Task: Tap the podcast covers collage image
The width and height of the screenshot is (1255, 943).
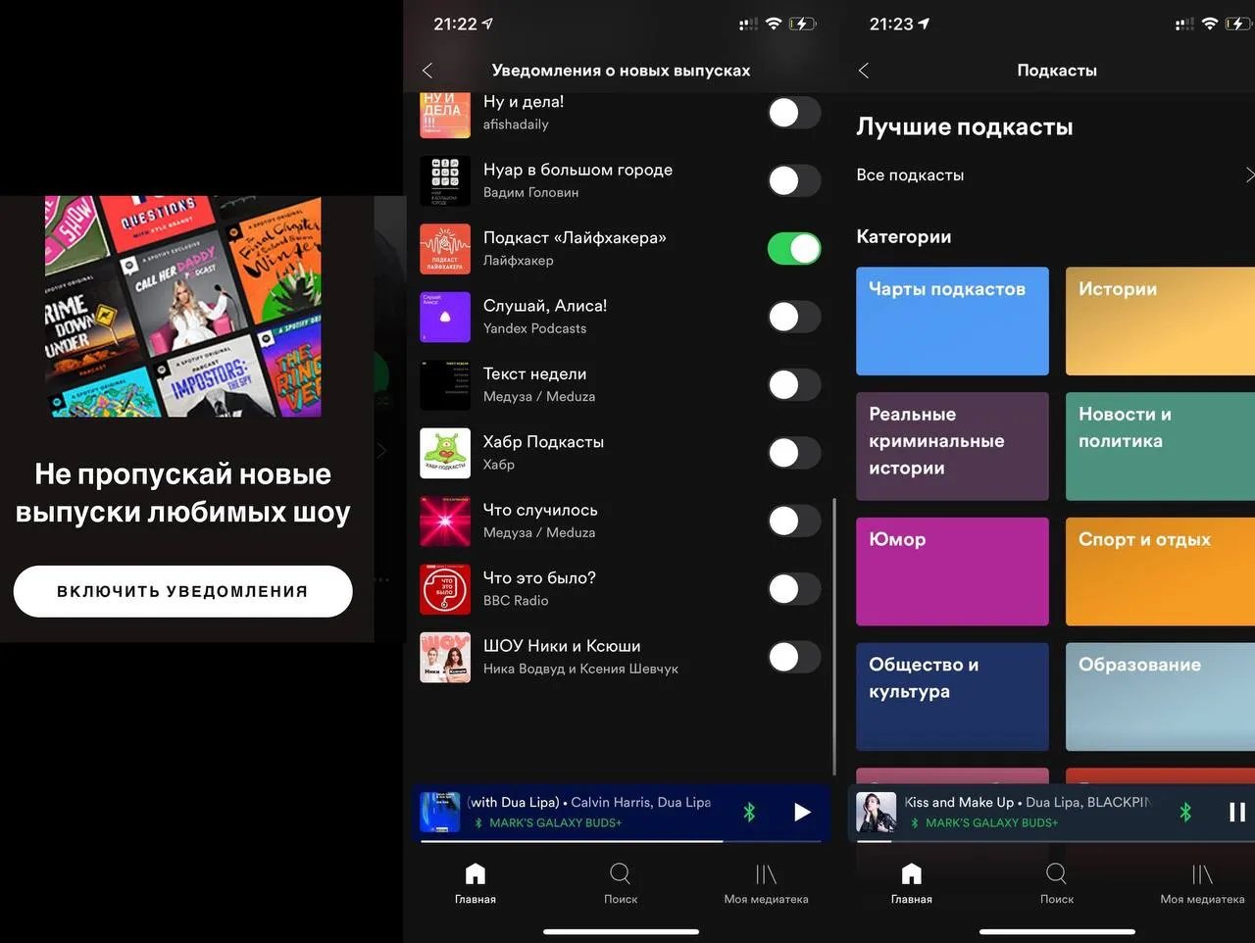Action: click(x=183, y=306)
